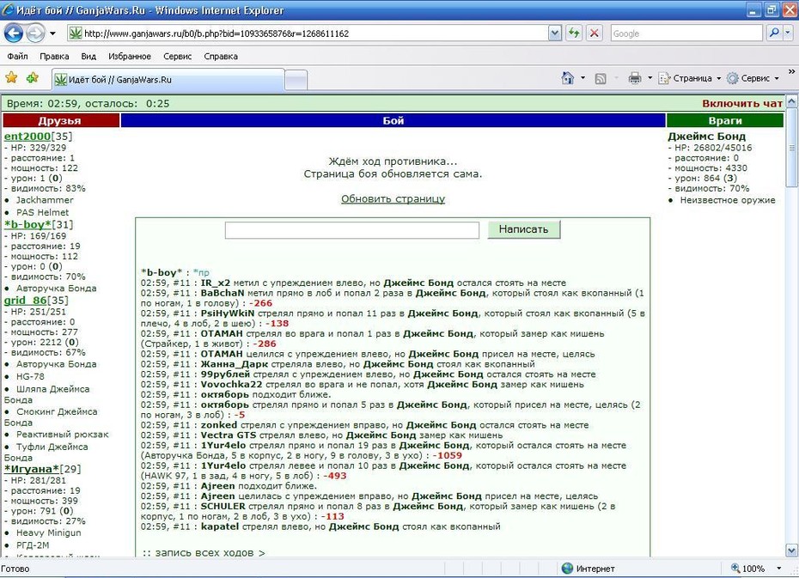This screenshot has height=578, width=799.
Task: Open the Избранное menu
Action: tap(130, 56)
